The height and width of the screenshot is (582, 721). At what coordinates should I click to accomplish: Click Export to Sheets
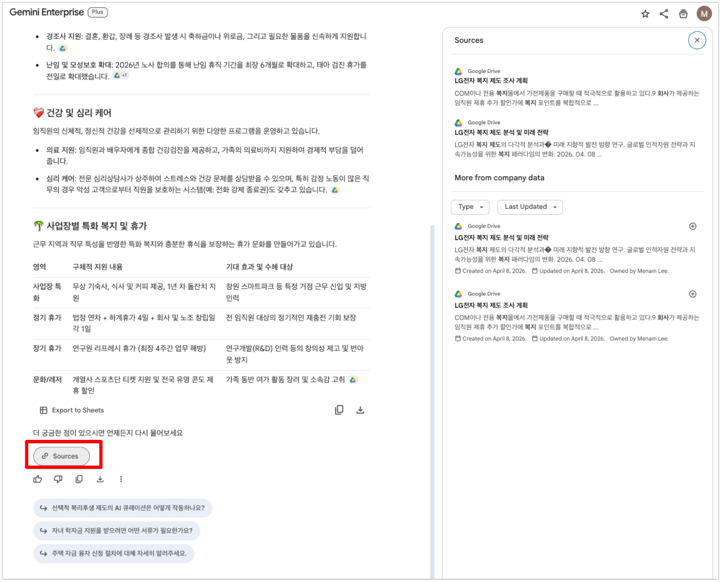(72, 410)
